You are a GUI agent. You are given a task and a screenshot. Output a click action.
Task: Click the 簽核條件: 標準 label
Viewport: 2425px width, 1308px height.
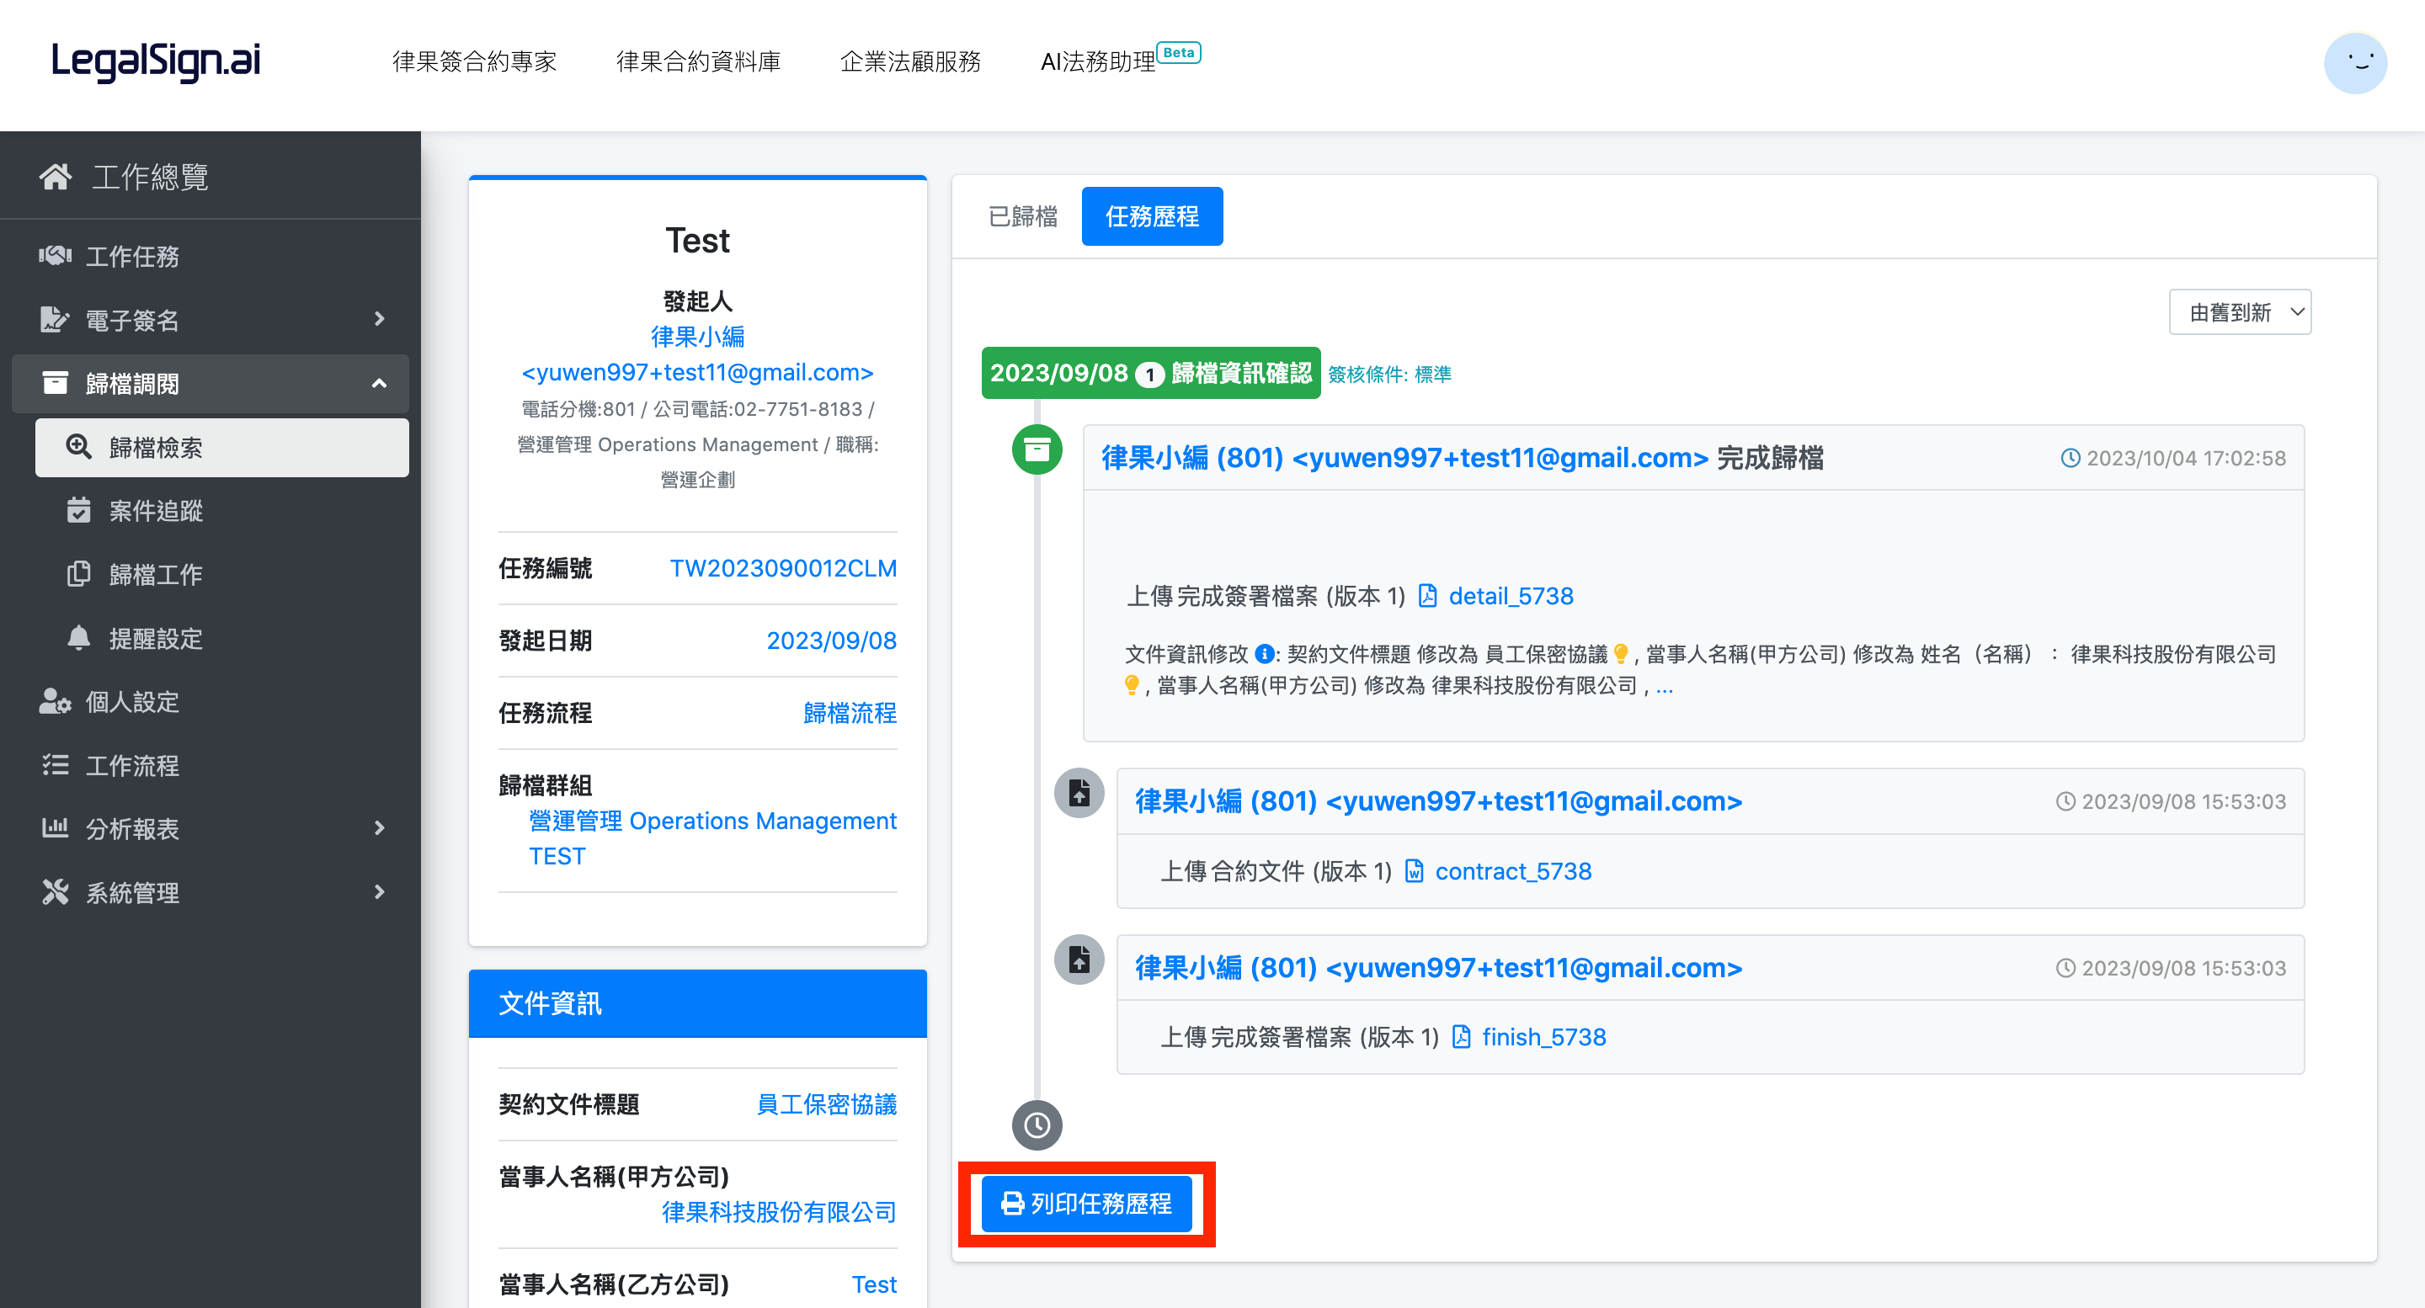click(1389, 374)
